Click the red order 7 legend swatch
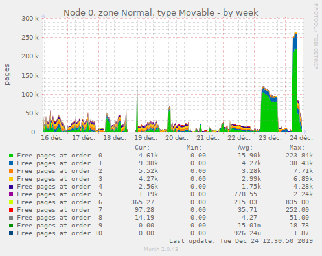322x256 pixels. pos(11,210)
